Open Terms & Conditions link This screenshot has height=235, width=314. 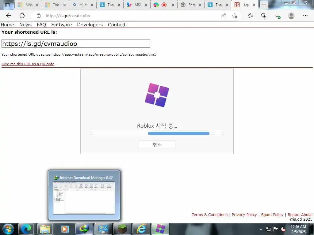(x=209, y=214)
